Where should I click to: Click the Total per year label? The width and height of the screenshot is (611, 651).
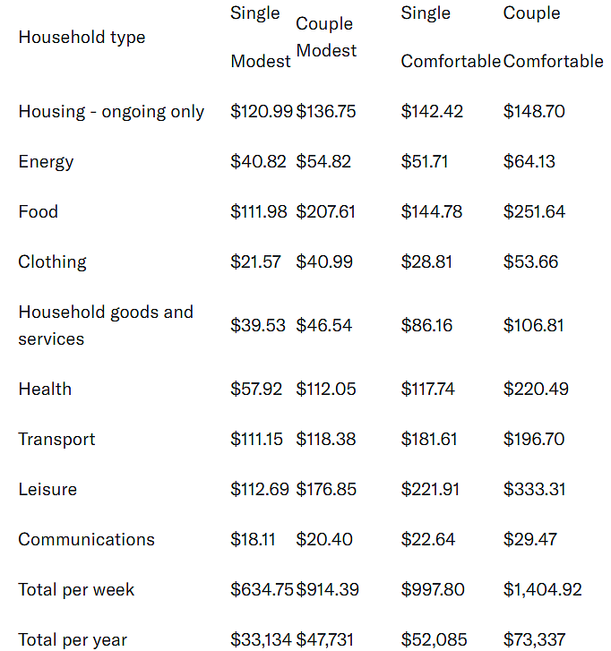(73, 640)
